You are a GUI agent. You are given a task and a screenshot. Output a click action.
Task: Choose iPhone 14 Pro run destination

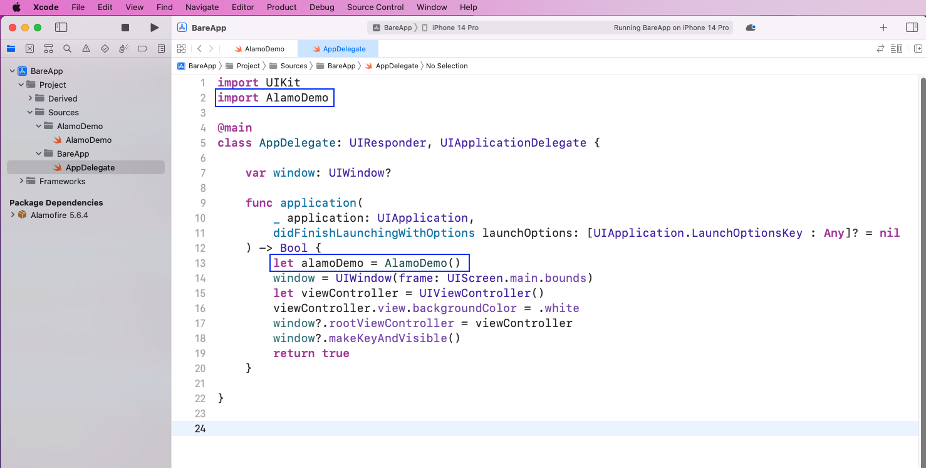click(450, 28)
